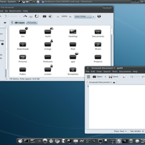The width and height of the screenshot is (145, 145).
Task: Click the 100% zoom level label
Action: [x=64, y=16]
